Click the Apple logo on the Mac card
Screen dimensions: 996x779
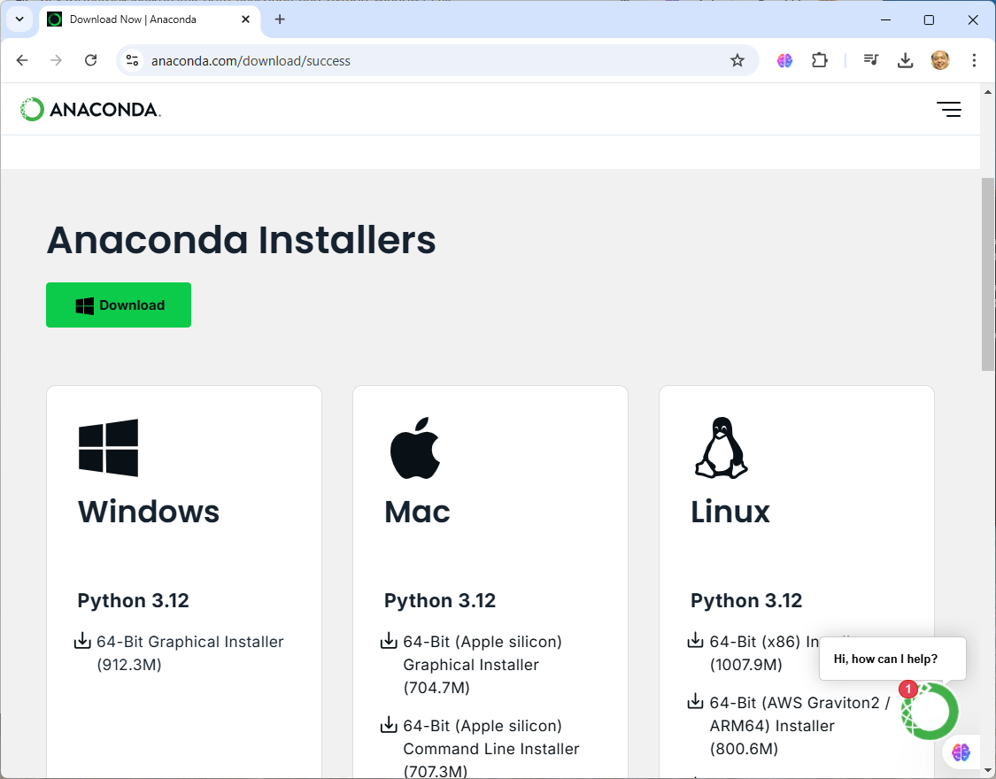[x=415, y=448]
